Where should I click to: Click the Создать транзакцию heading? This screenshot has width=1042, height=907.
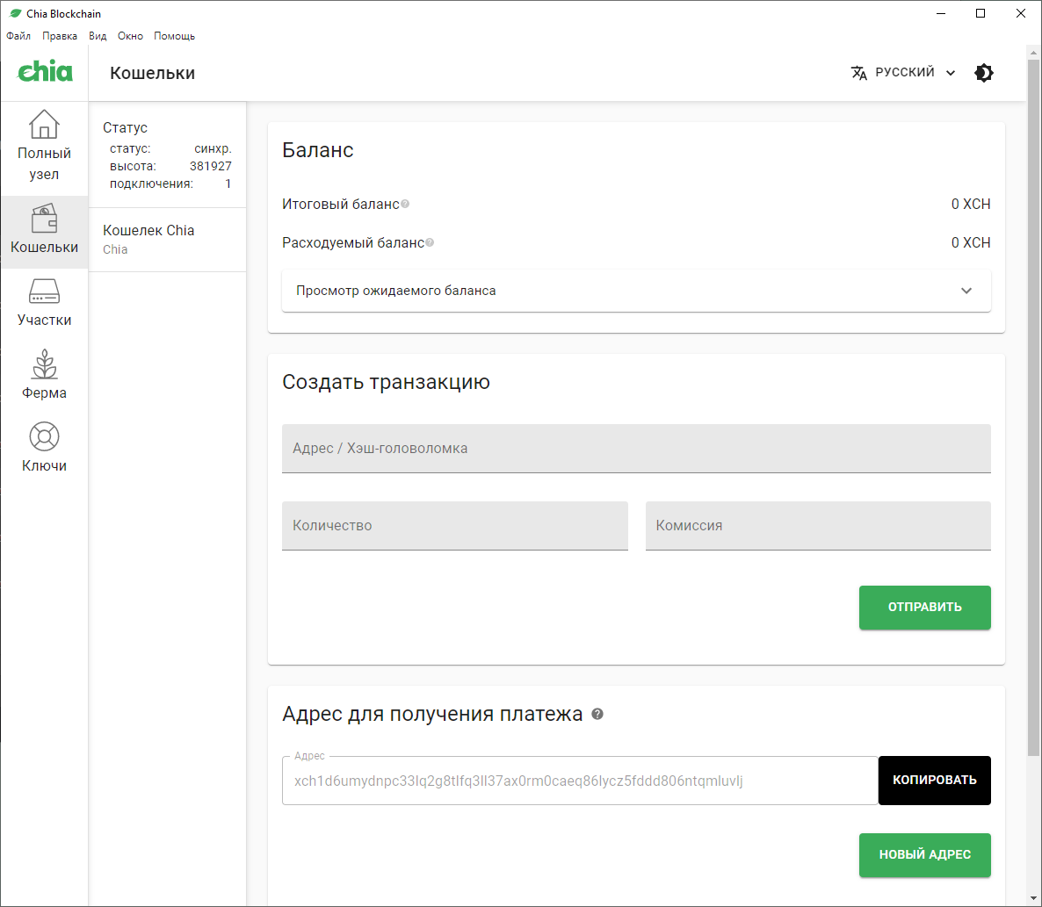pos(386,382)
